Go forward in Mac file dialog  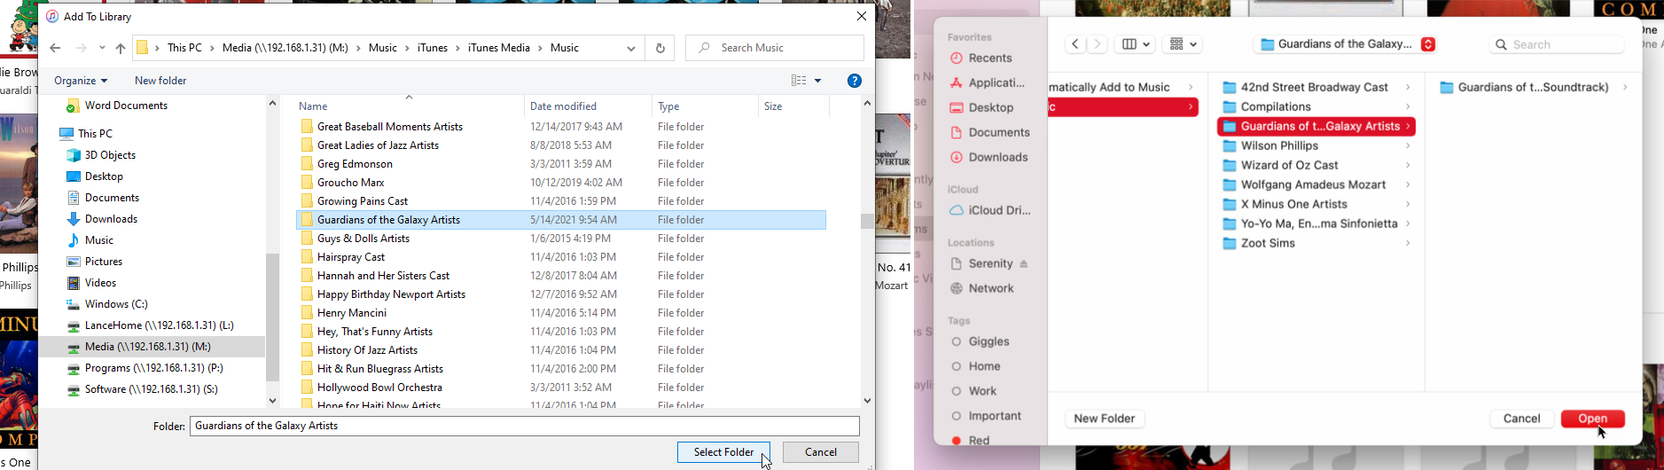point(1098,44)
